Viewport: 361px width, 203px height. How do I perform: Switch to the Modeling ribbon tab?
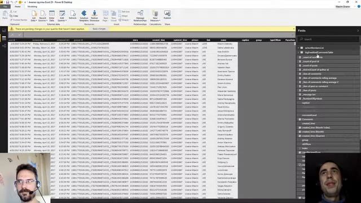point(32,7)
